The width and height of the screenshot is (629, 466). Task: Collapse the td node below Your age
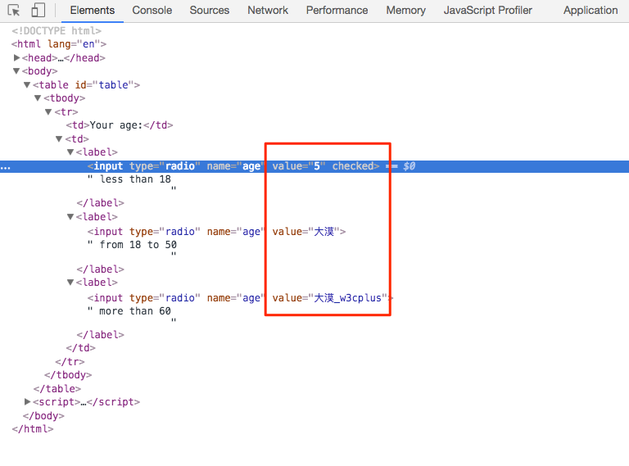(x=59, y=138)
